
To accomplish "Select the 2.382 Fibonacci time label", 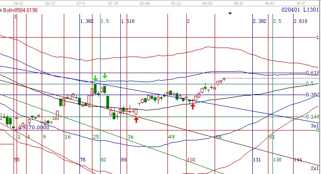I will click(x=260, y=21).
